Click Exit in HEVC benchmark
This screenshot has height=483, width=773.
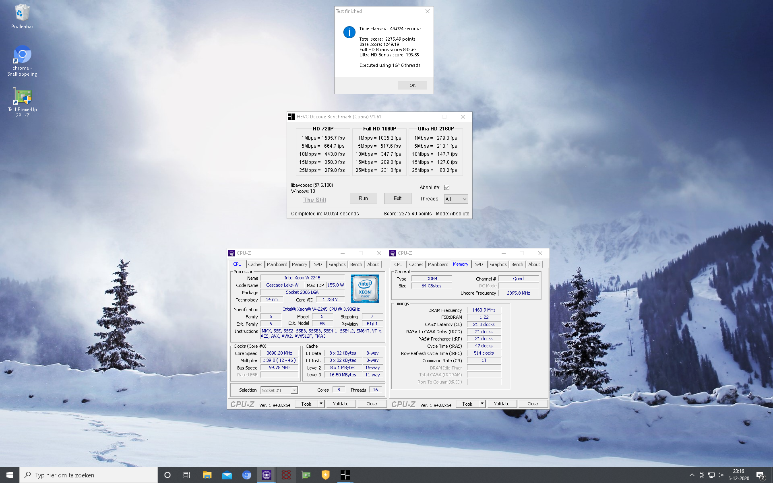(397, 198)
